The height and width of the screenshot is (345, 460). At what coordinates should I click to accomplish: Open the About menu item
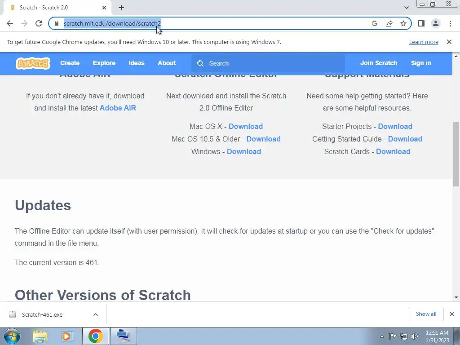pyautogui.click(x=167, y=63)
